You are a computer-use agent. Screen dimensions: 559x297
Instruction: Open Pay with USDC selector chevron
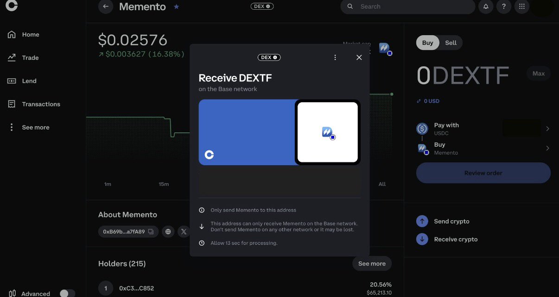pos(547,129)
